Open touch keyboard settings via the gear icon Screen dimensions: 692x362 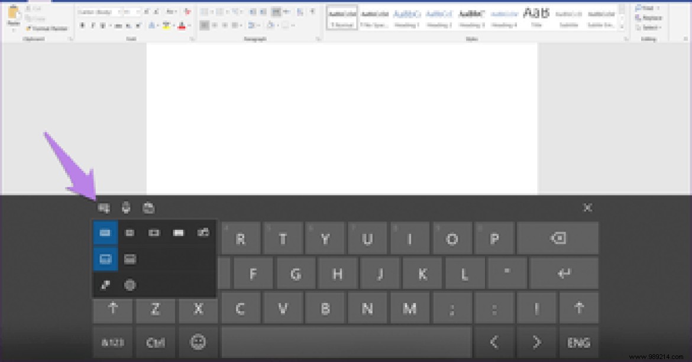130,285
